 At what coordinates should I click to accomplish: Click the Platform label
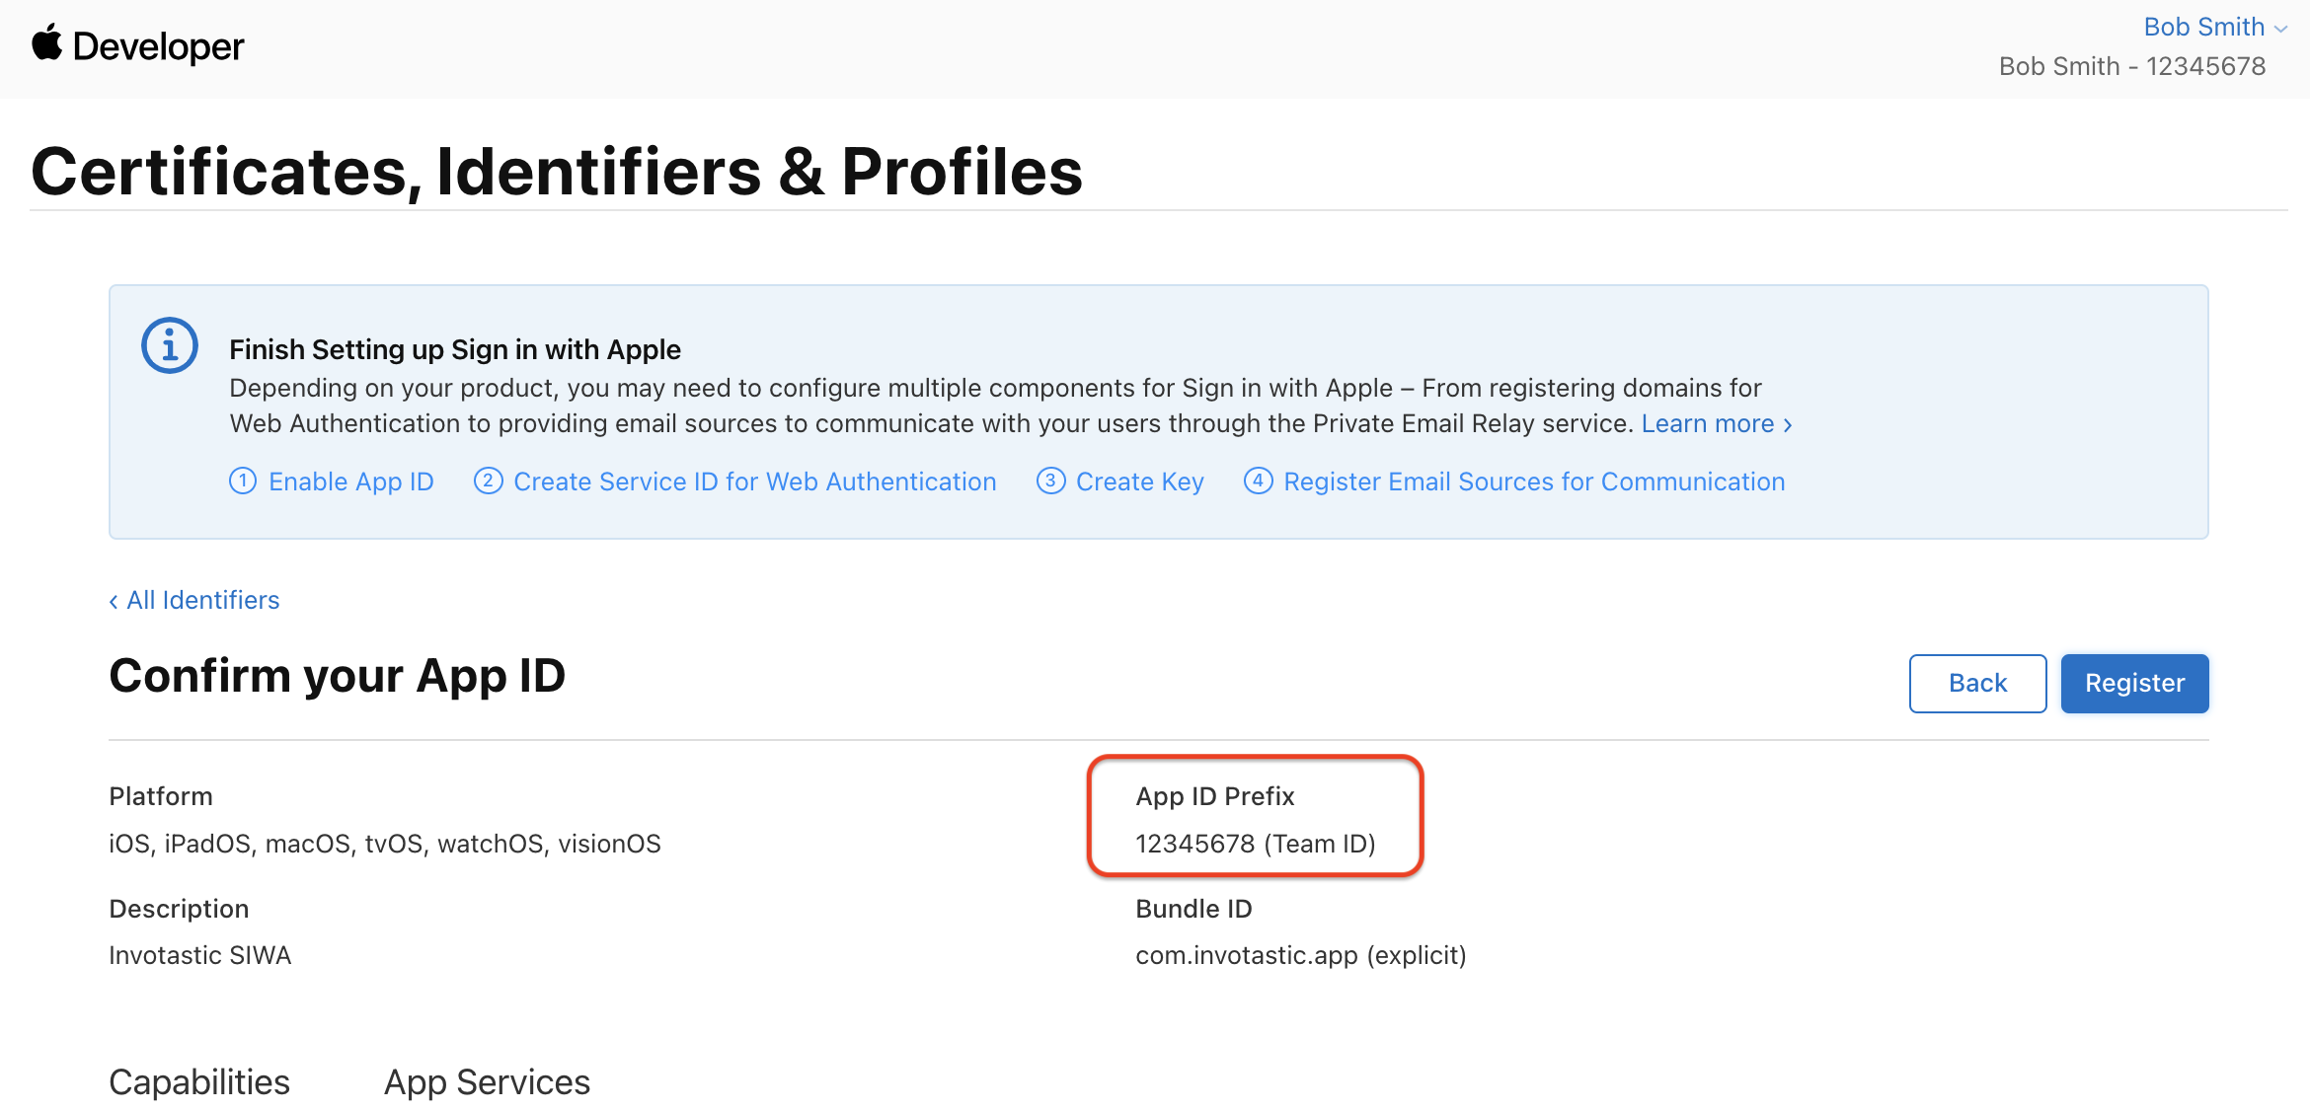click(x=161, y=796)
